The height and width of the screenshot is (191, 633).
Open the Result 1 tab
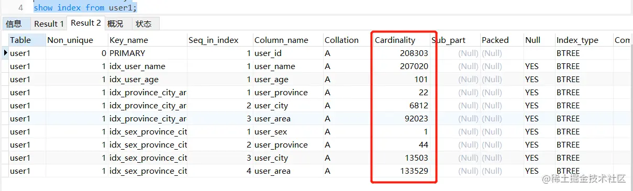coord(49,24)
